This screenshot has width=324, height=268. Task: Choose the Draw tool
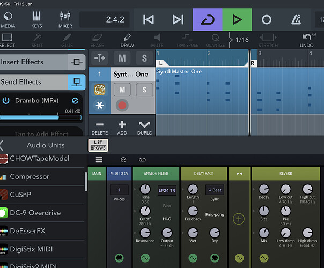point(127,40)
